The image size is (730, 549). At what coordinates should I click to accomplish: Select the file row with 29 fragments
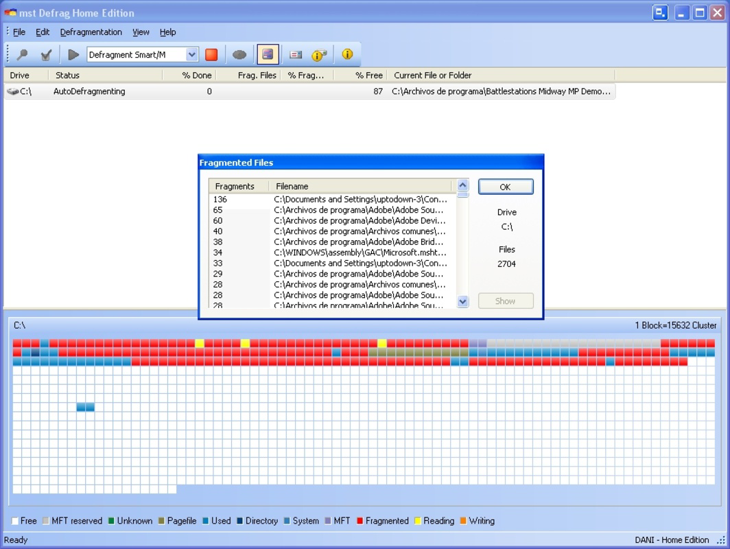[332, 274]
